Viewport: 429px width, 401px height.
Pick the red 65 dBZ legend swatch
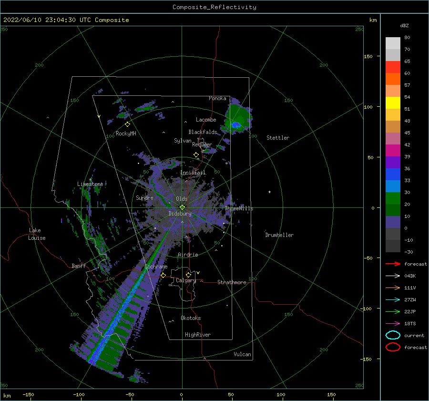[x=393, y=67]
